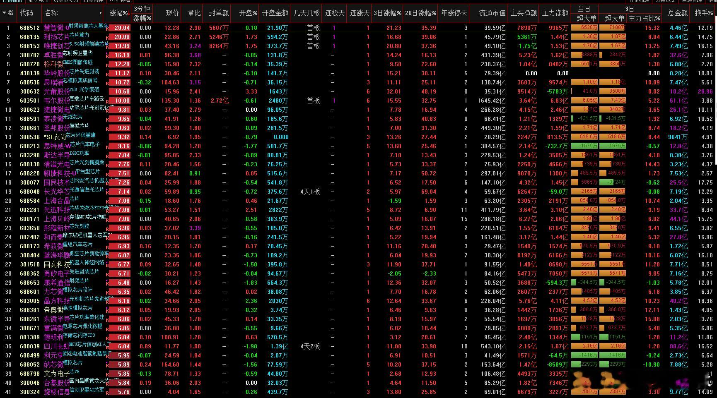This screenshot has height=398, width=717.
Task: Select stock 纳芯微
Action: pos(54,364)
